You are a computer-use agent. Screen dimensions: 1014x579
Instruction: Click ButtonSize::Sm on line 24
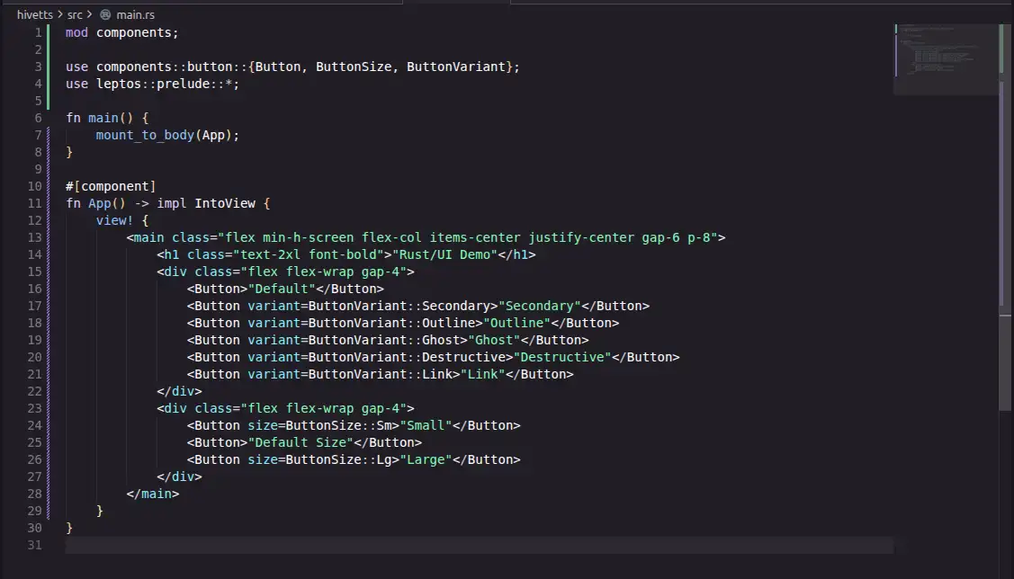pyautogui.click(x=338, y=425)
